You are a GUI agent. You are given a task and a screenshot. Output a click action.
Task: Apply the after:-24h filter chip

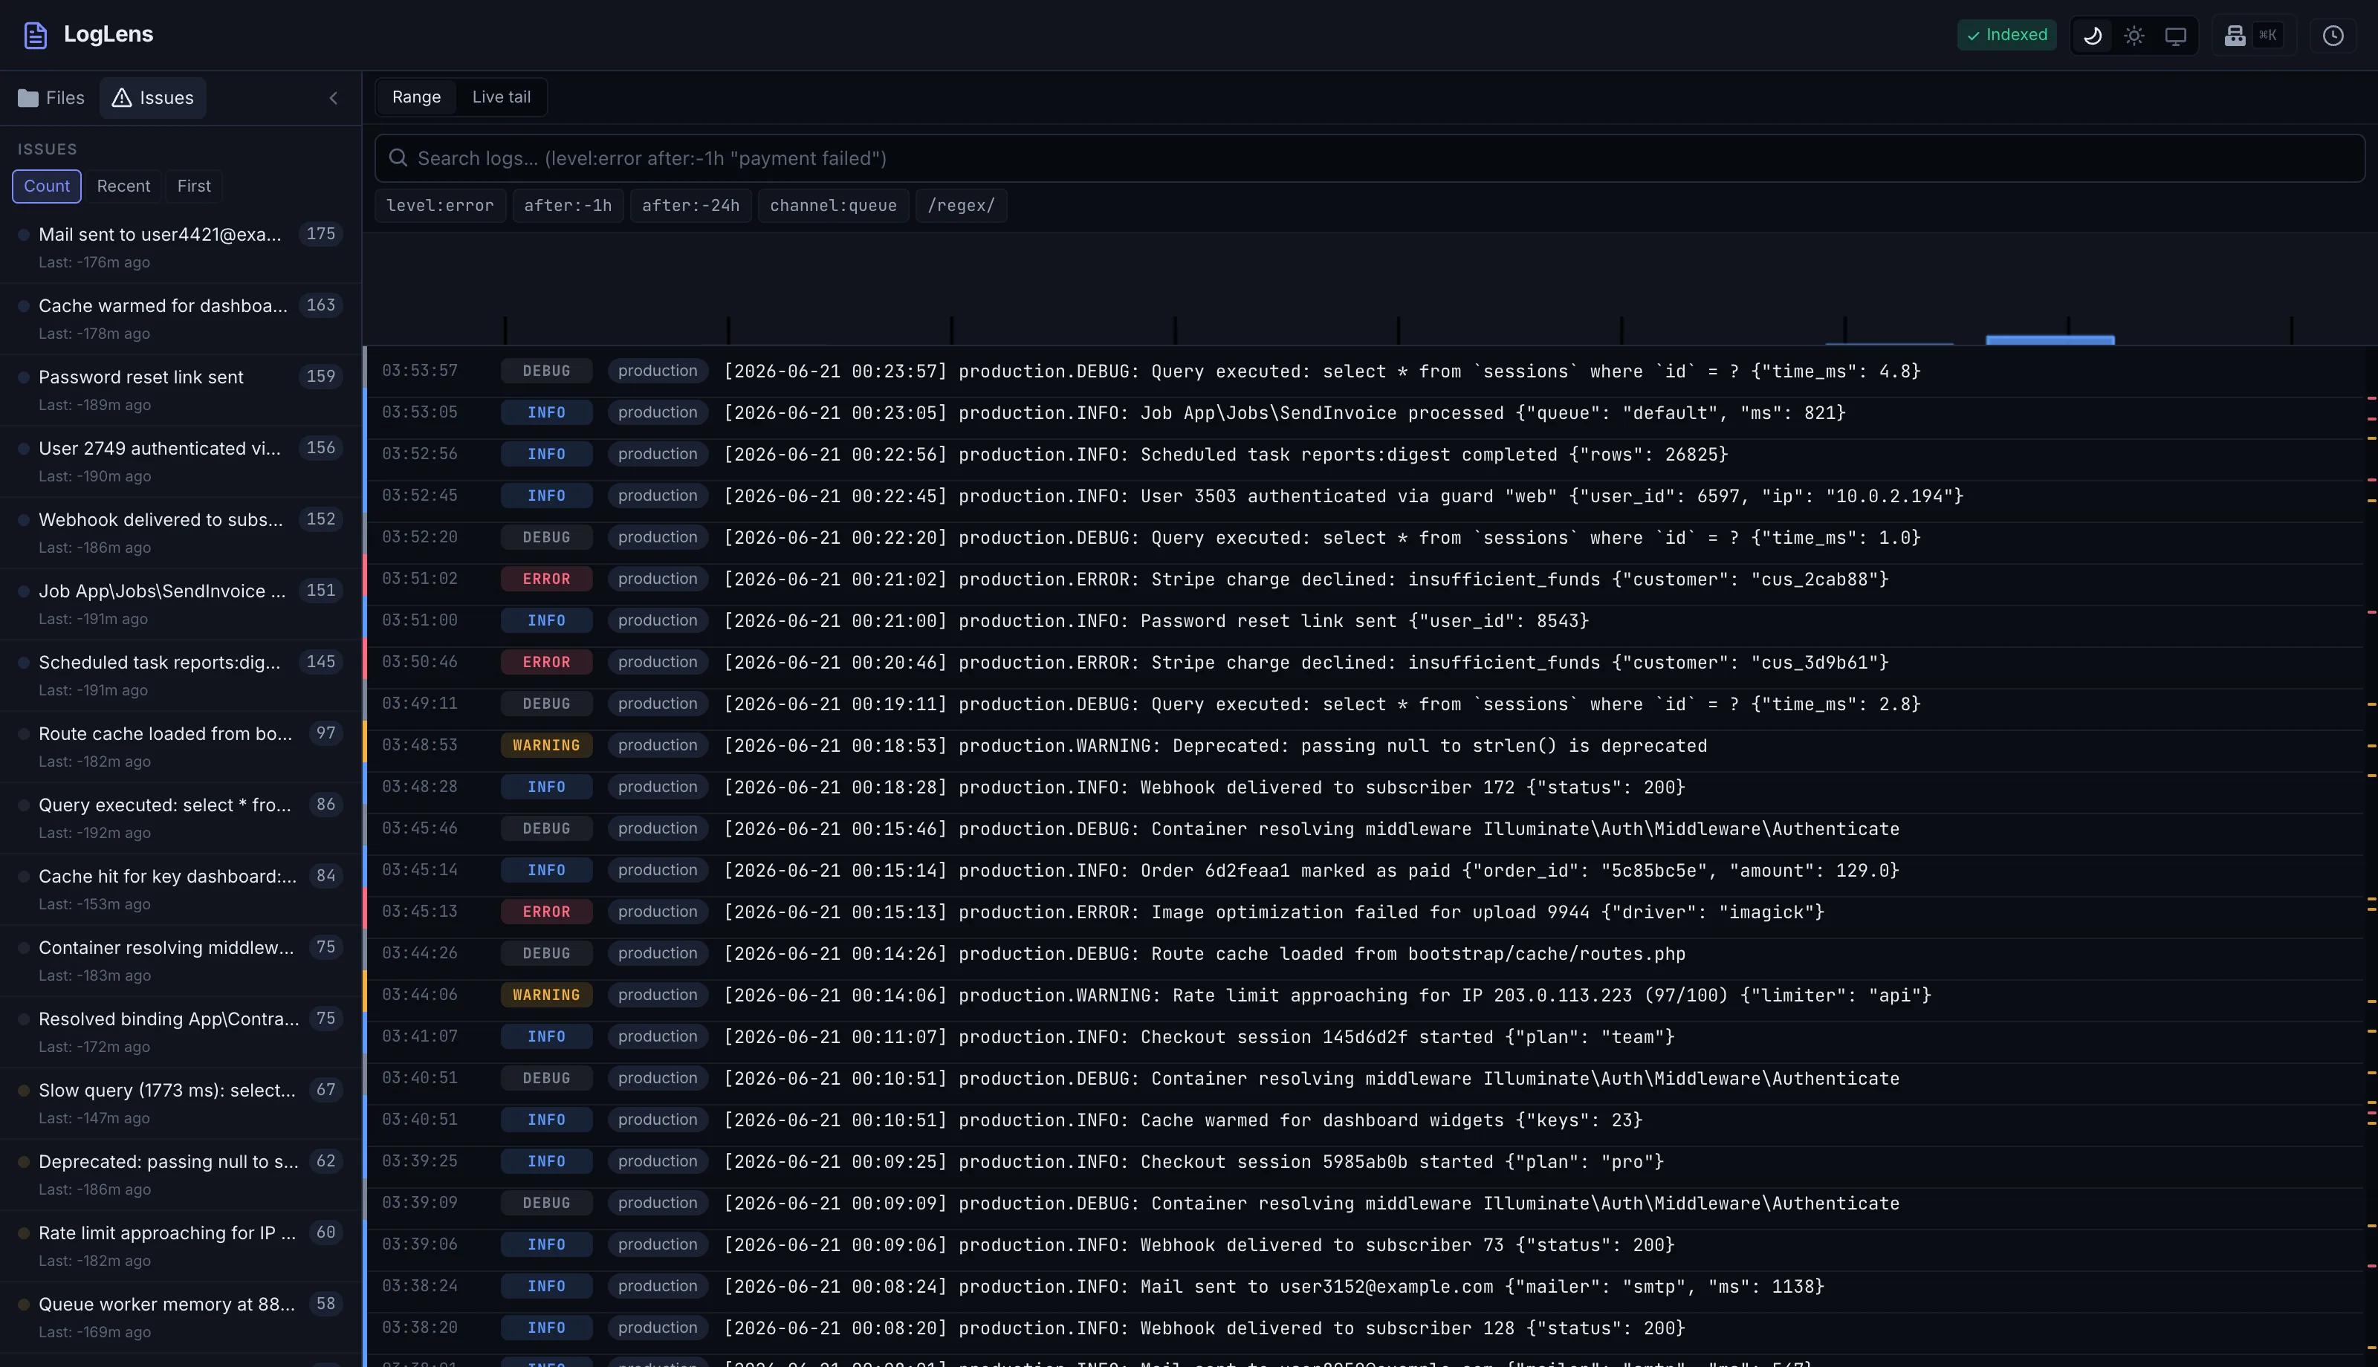[691, 206]
